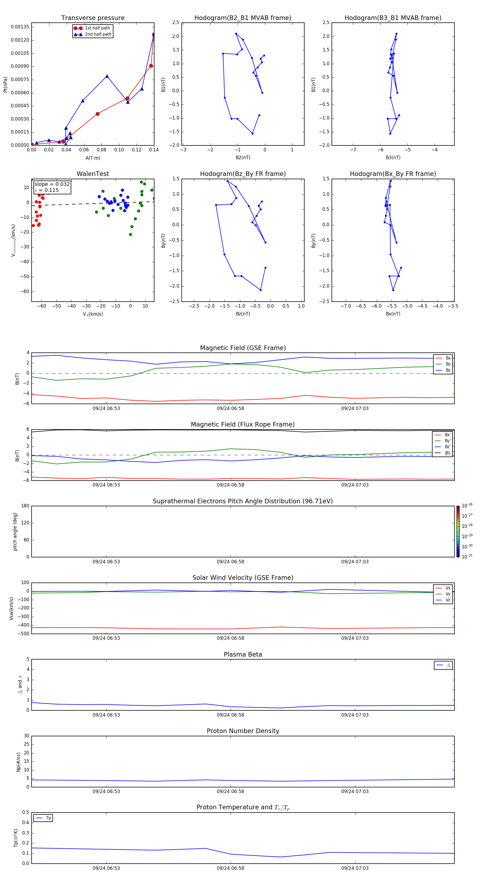Click the 'Np(#/cc)' axis label
Screen dimensions: 486x892
click(x=18, y=761)
